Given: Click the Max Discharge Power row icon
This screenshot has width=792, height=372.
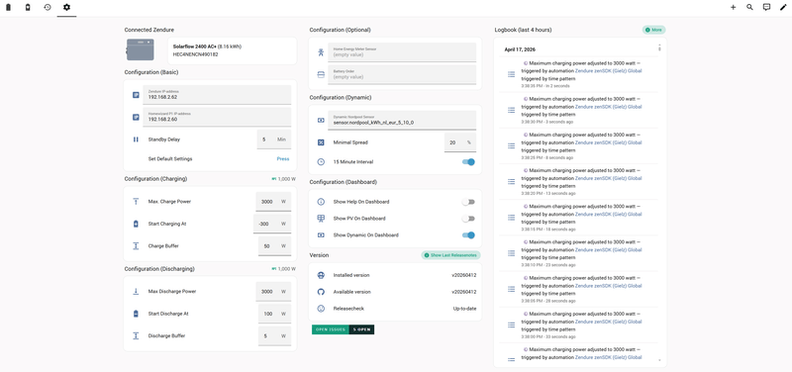Looking at the screenshot, I should (136, 291).
